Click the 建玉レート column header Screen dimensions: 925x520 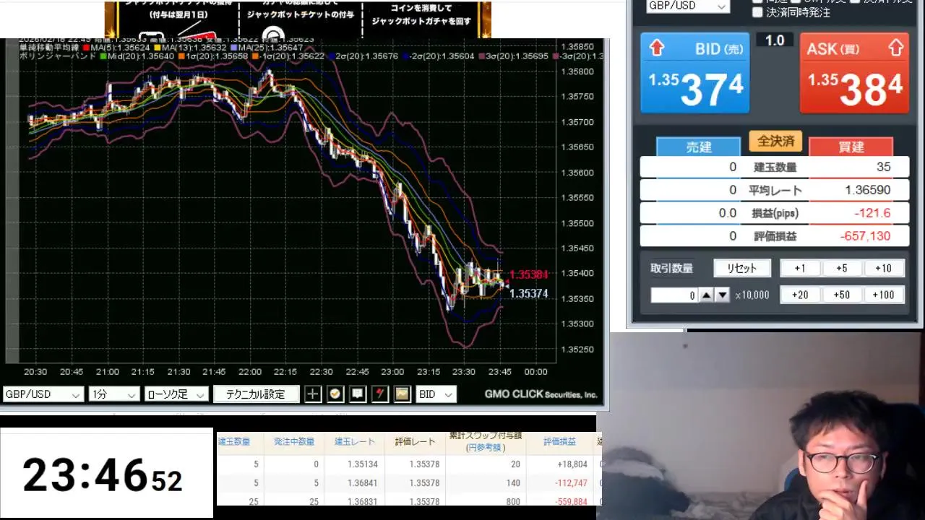coord(355,441)
